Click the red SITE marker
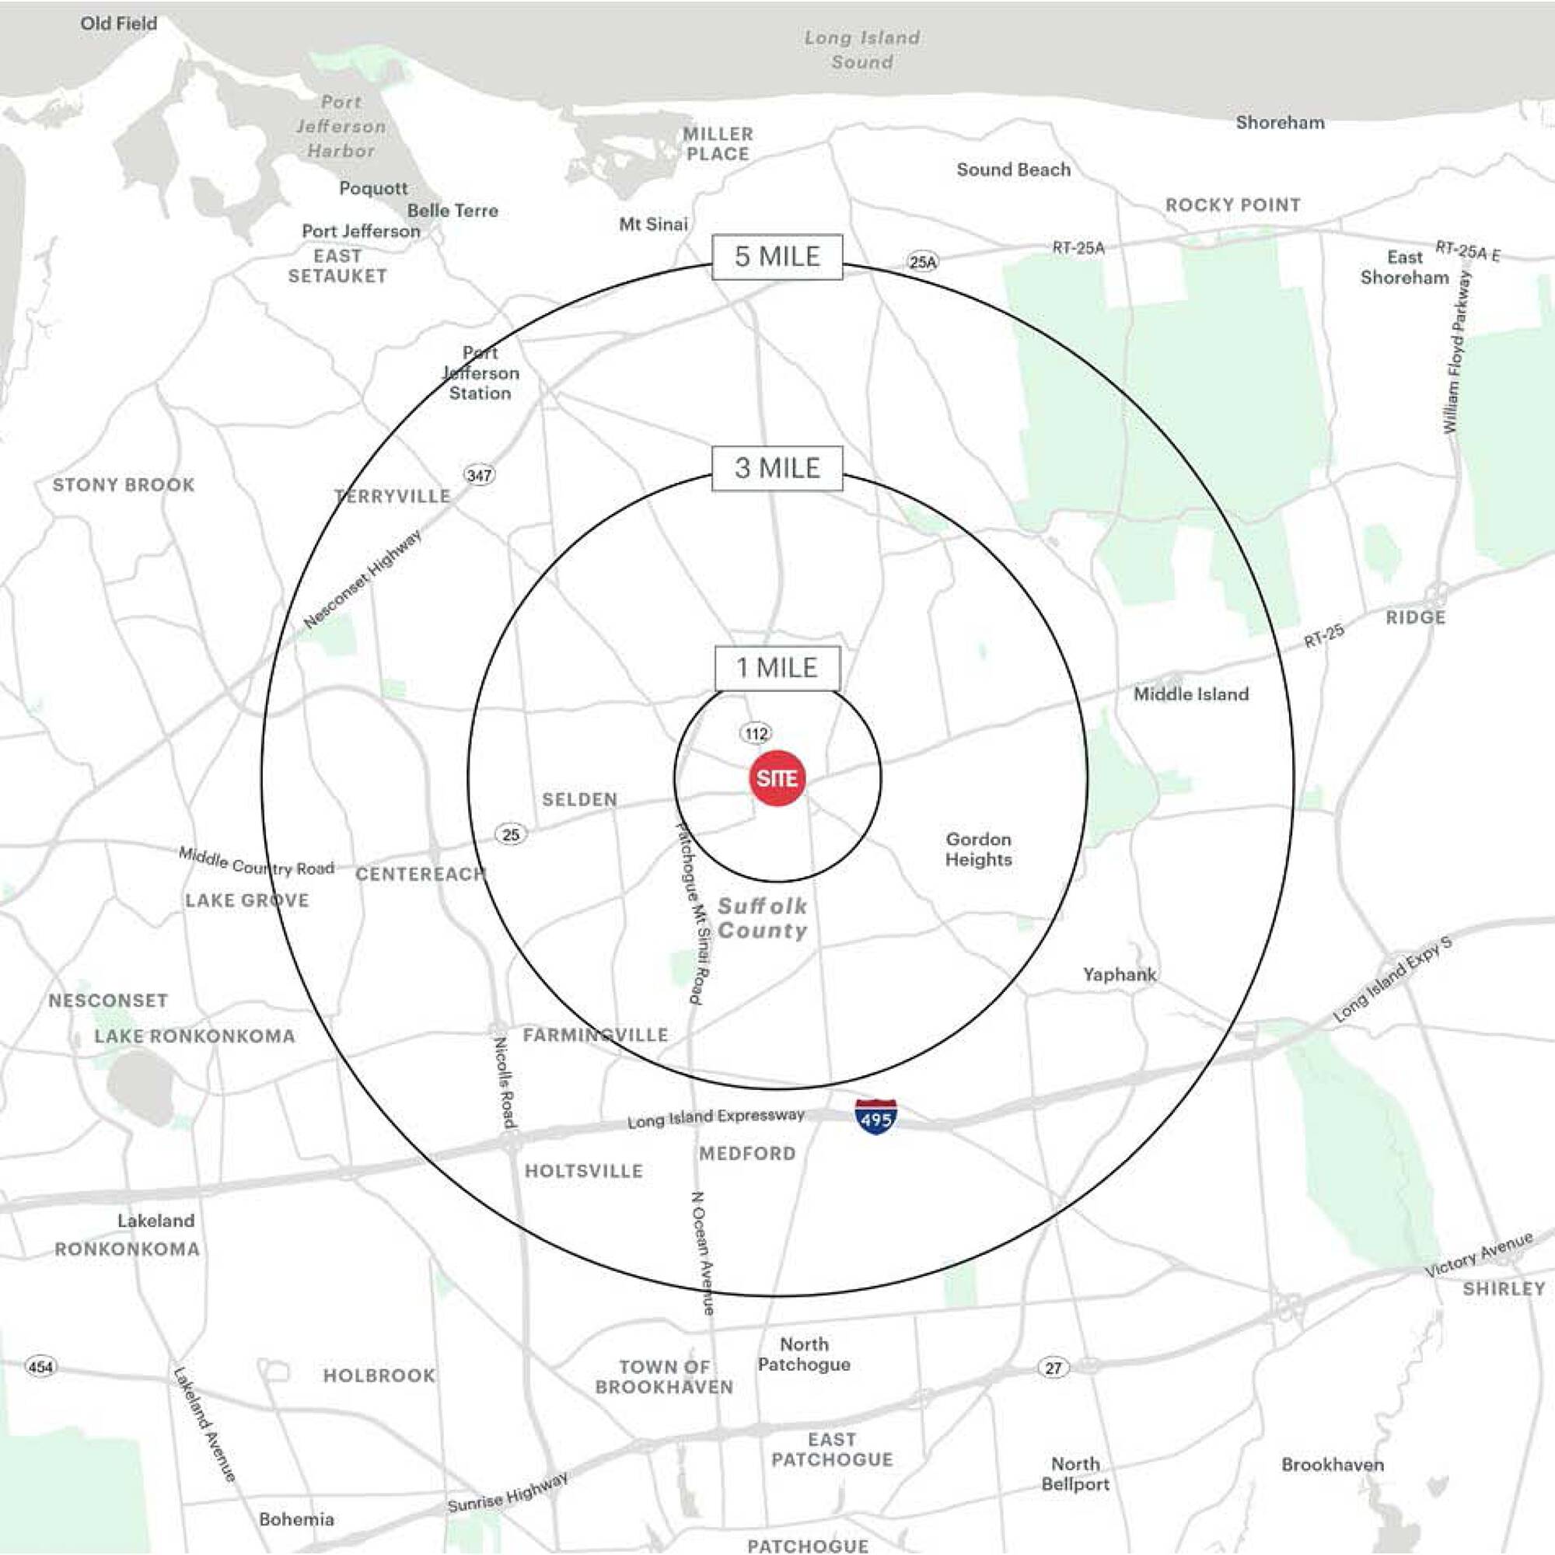 [x=777, y=777]
